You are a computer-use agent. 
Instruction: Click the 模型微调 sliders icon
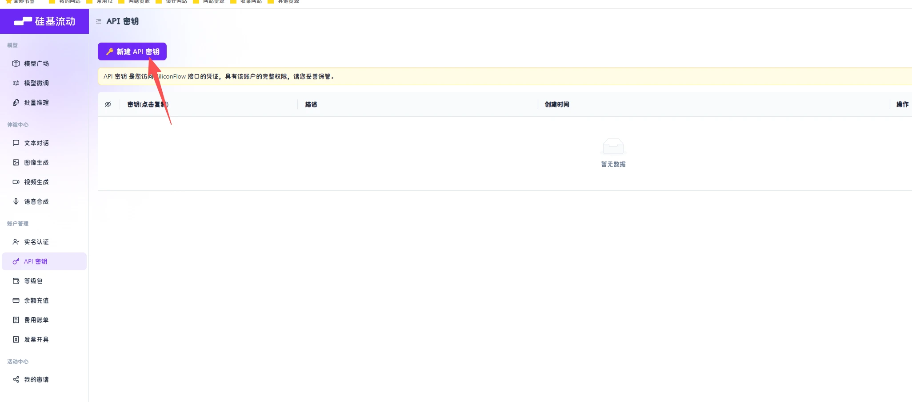pos(16,83)
